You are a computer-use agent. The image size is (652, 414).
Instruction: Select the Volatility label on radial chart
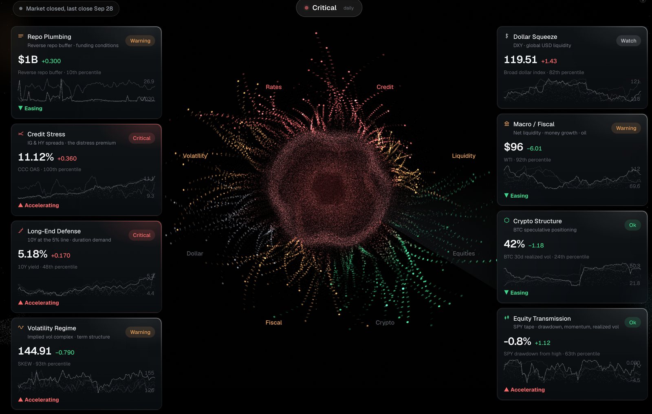(x=195, y=156)
